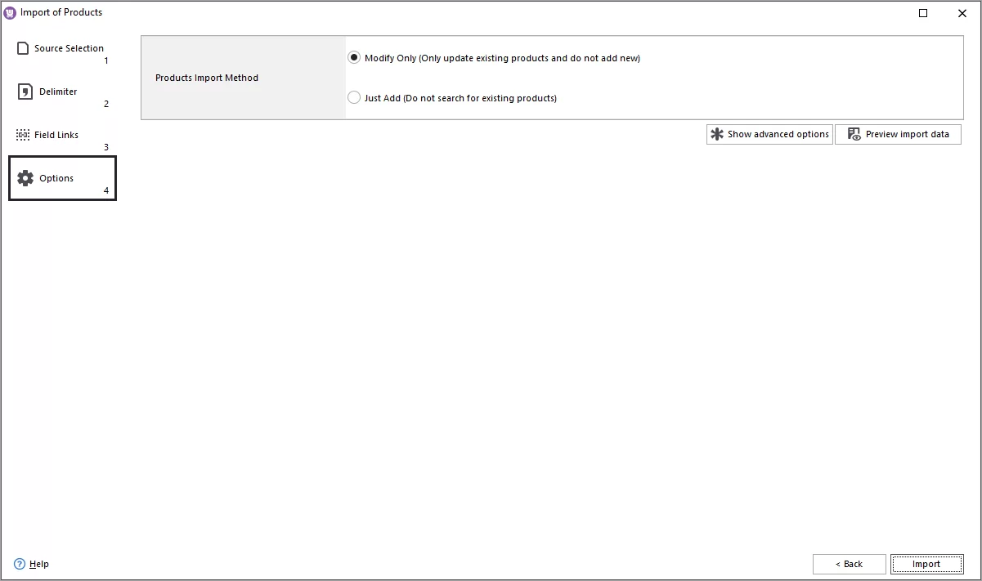The height and width of the screenshot is (581, 982).
Task: Select the Modify Only import method
Action: point(354,57)
